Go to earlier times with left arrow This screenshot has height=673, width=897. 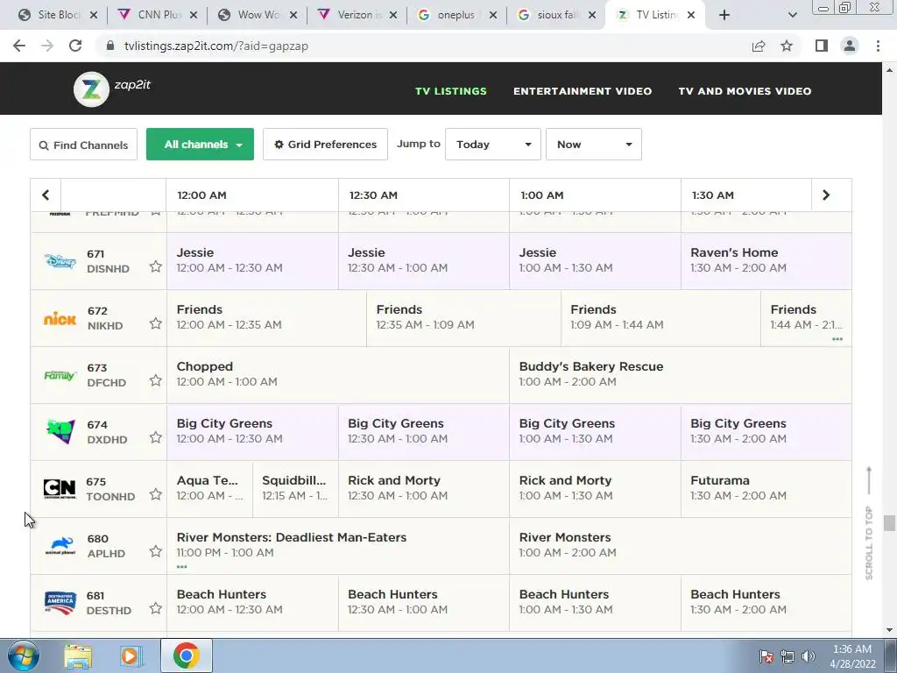(x=46, y=195)
